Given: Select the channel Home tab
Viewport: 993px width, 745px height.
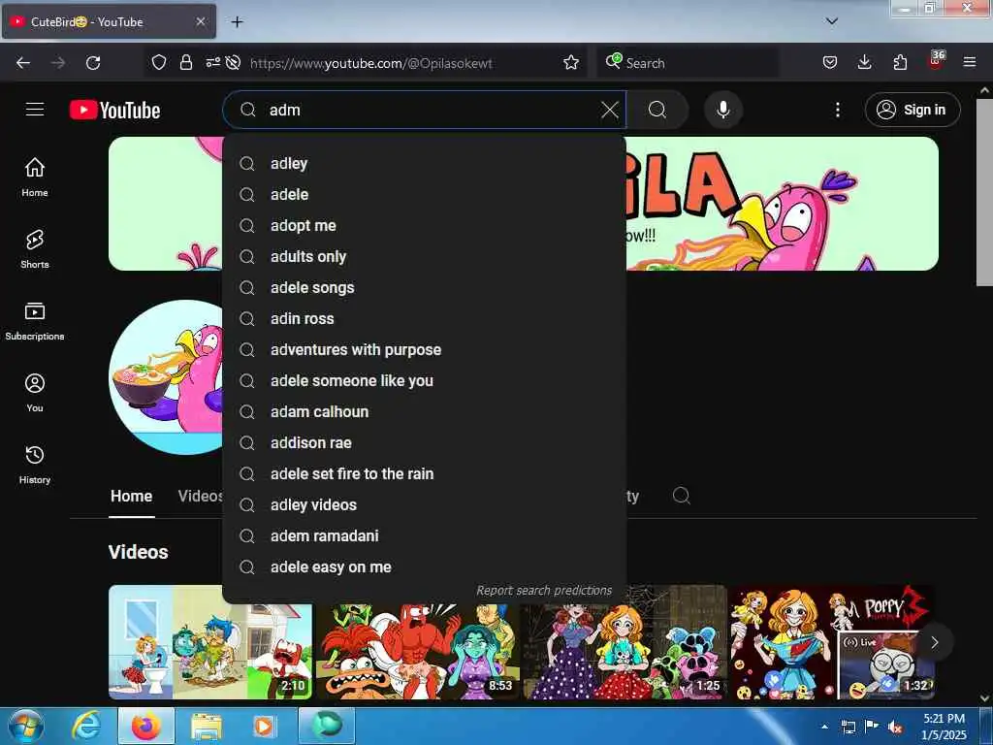Looking at the screenshot, I should 131,496.
